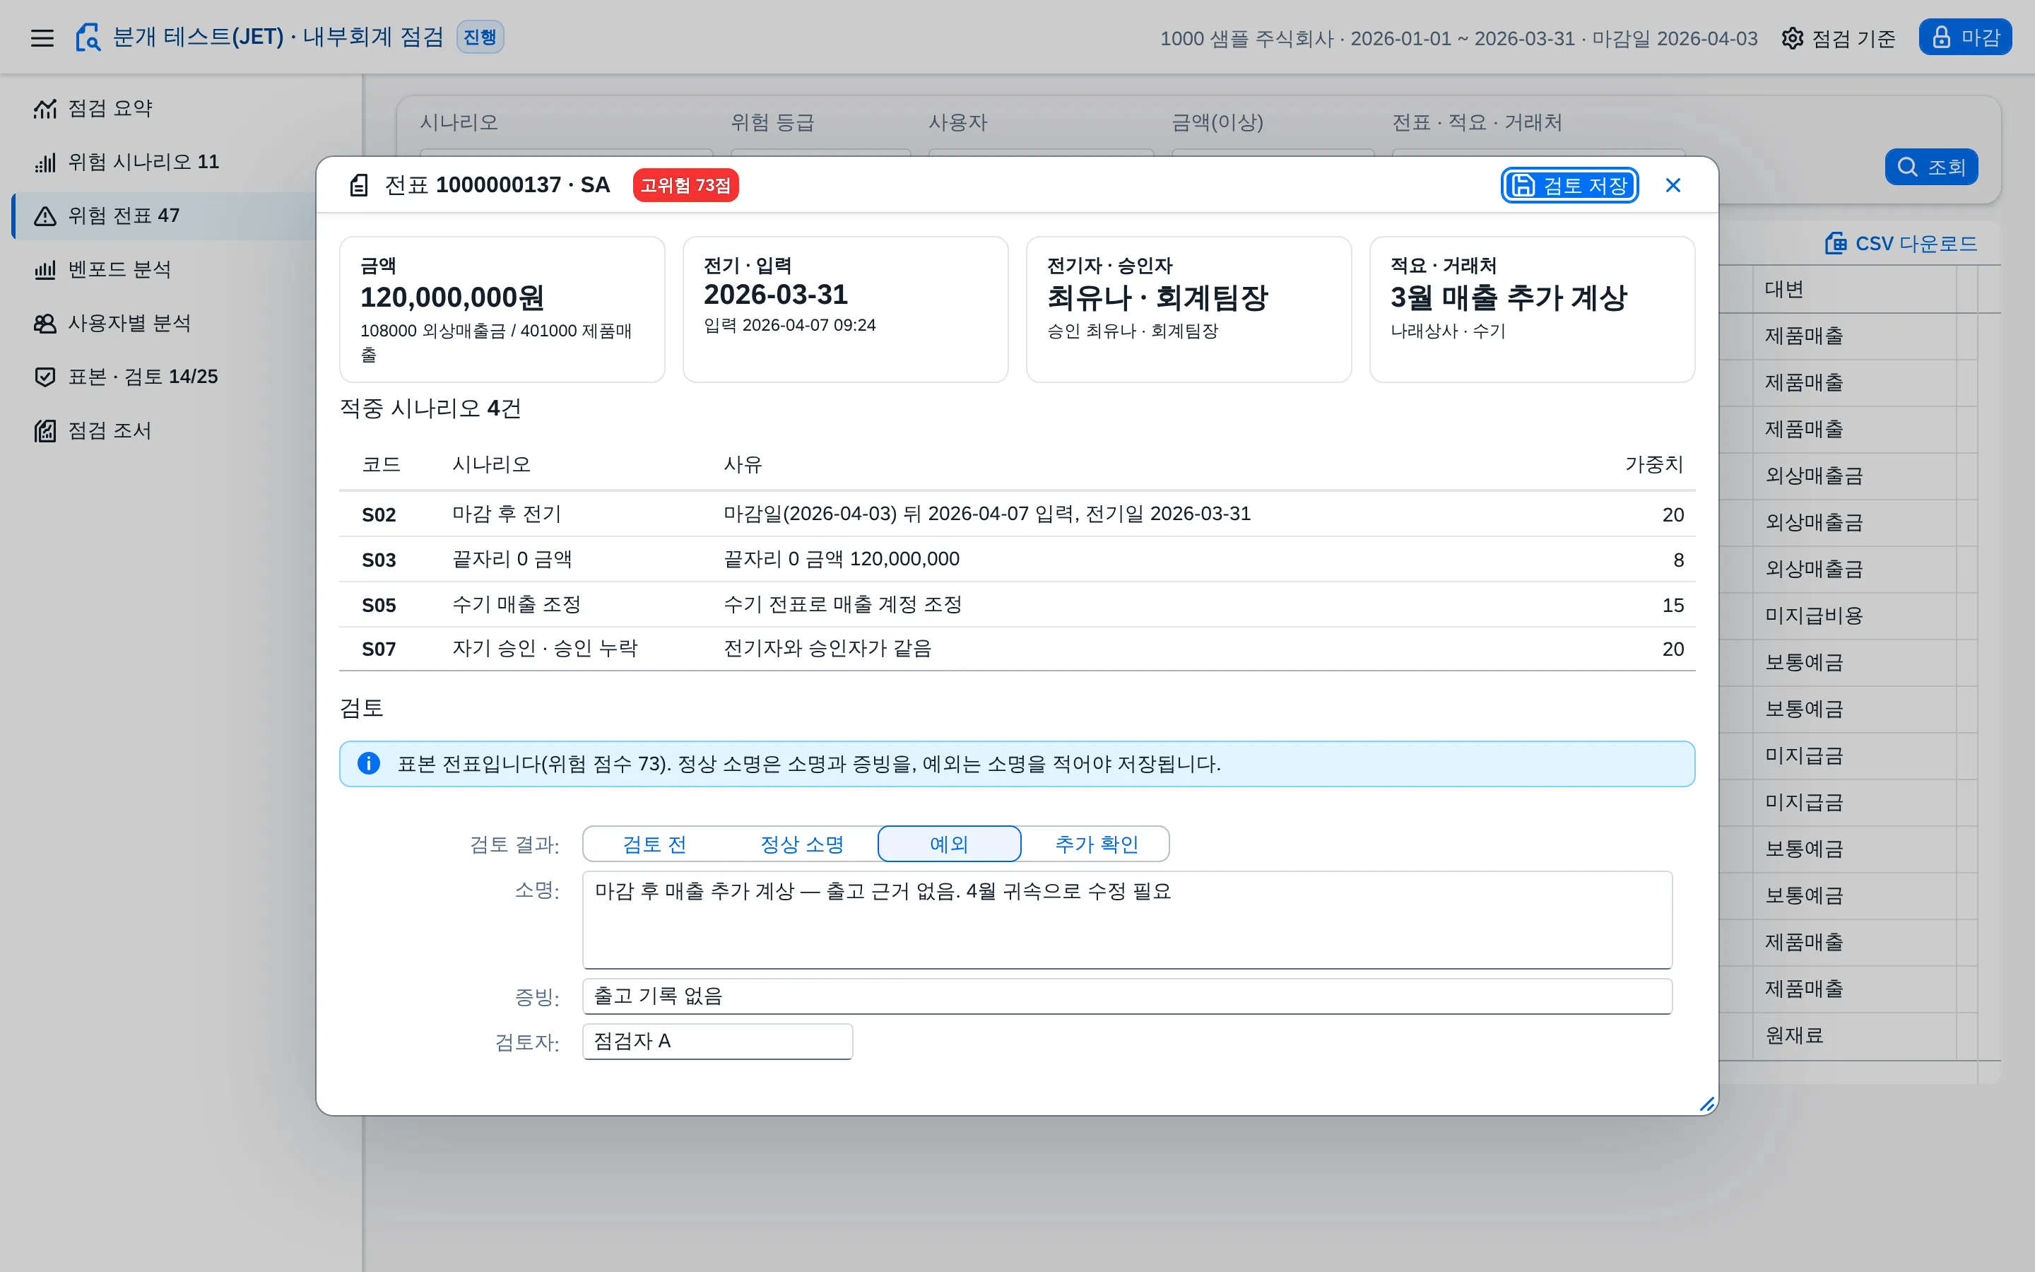The height and width of the screenshot is (1272, 2035).
Task: Click the 120,000,000원 amount card
Action: click(x=502, y=309)
